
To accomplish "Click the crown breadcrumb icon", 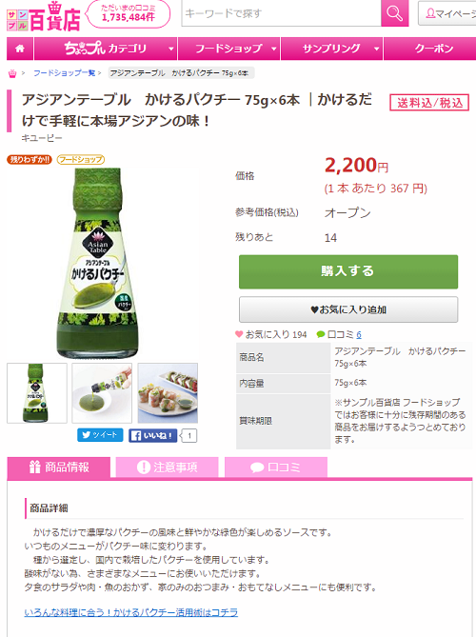I will (x=12, y=73).
